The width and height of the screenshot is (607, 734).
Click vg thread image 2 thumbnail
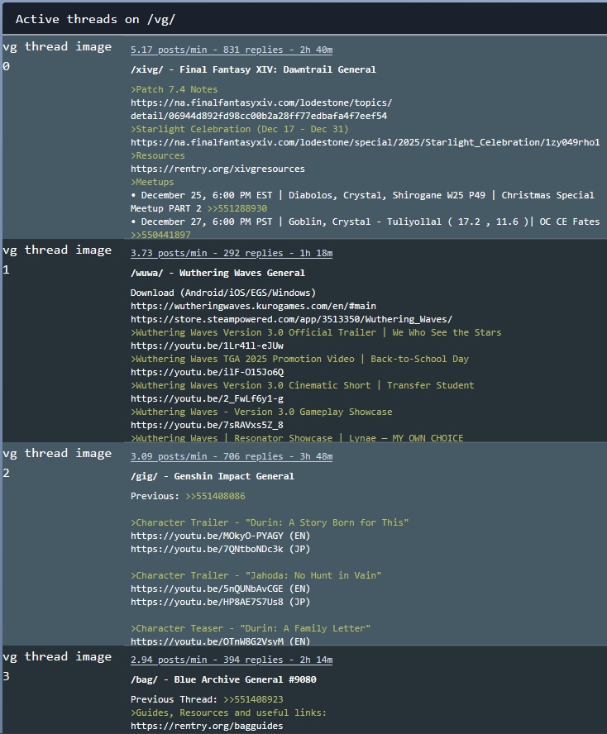pyautogui.click(x=57, y=463)
